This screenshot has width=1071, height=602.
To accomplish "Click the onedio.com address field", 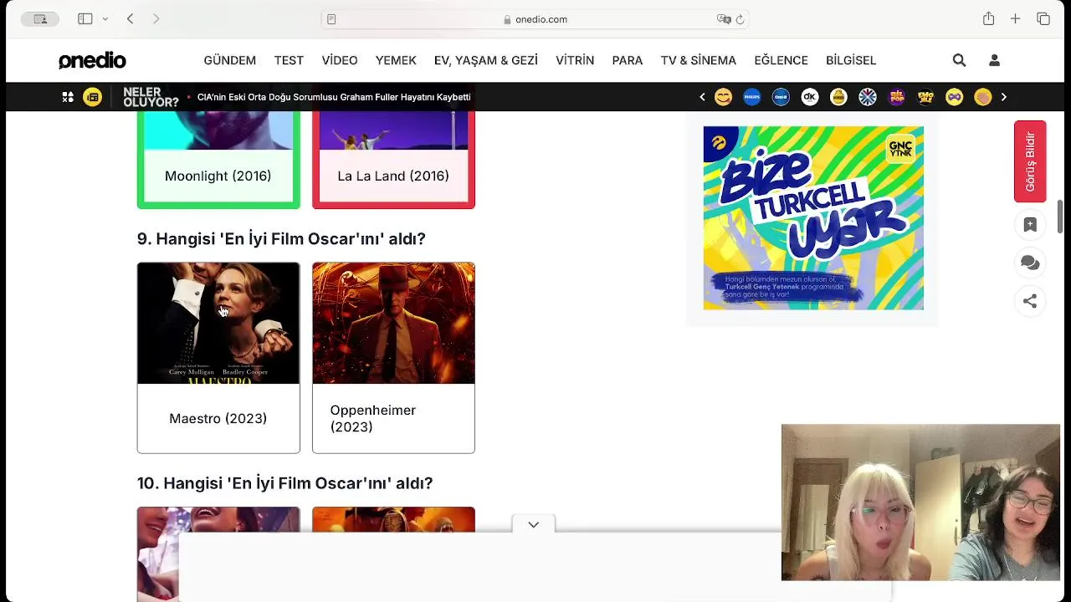I will 535,19.
